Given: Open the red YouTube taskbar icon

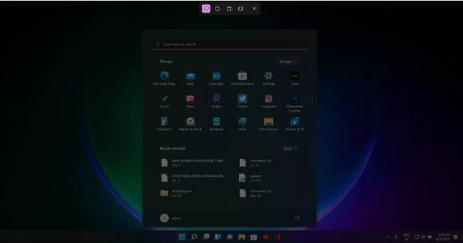Looking at the screenshot, I should (x=266, y=237).
